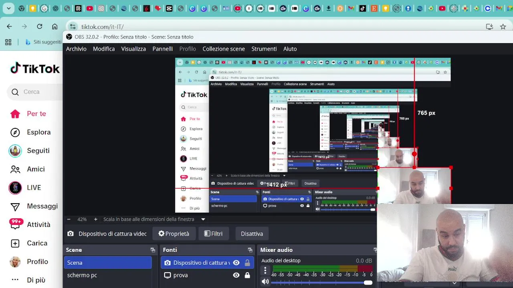Click the Audio del desktop volume slider
Viewport: 513px width, 288px height.
pyautogui.click(x=322, y=282)
